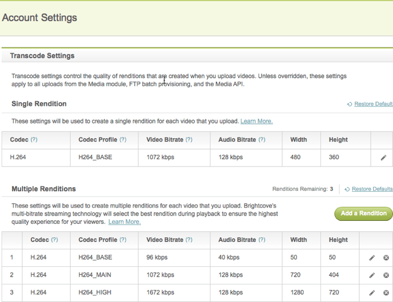Edit rendition 3 with its pencil icon
393x302 pixels.
pyautogui.click(x=372, y=293)
